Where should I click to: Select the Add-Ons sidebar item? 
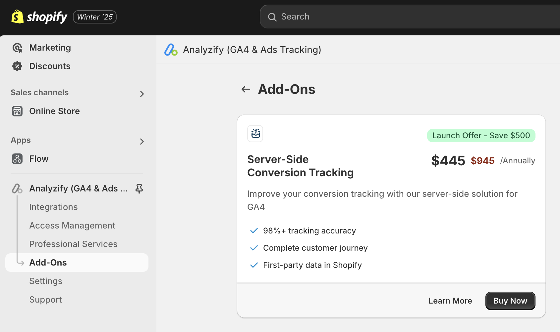coord(77,263)
